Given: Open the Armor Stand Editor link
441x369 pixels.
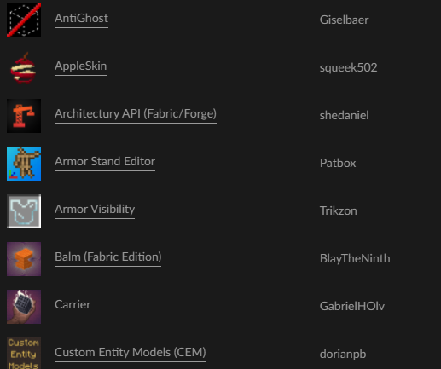Looking at the screenshot, I should click(105, 162).
